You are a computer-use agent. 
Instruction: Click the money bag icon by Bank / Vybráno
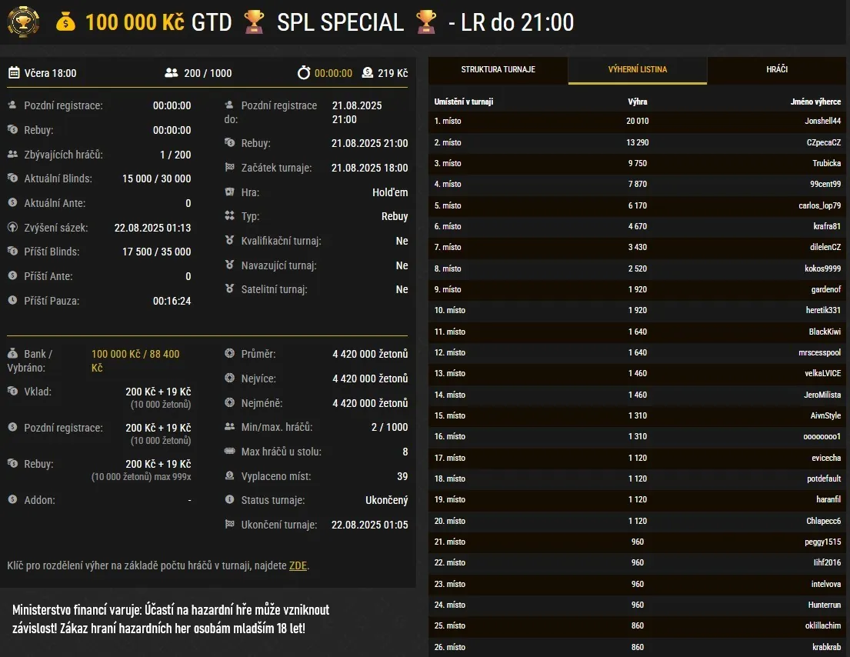point(12,354)
